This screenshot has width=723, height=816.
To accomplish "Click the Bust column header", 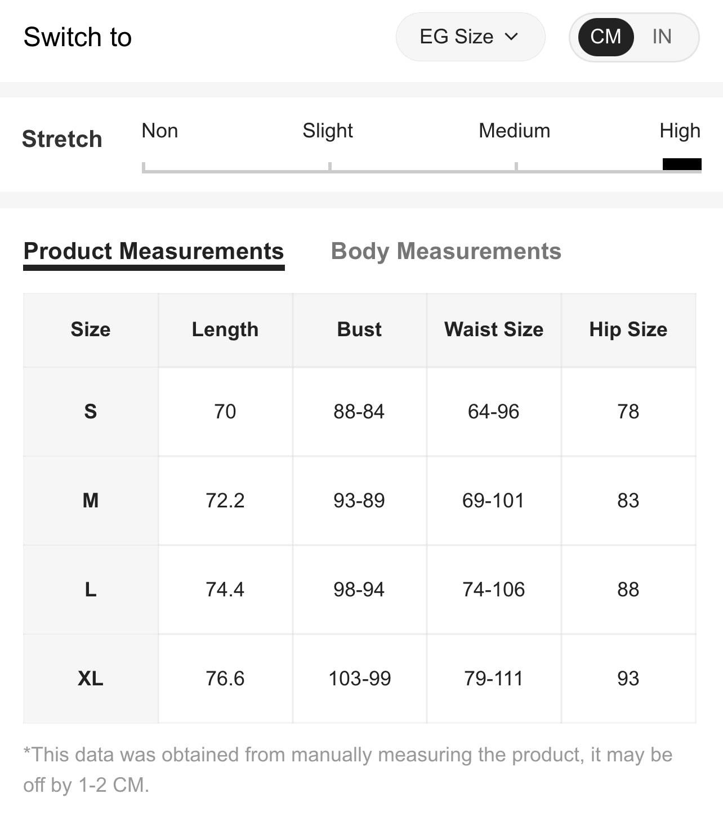I will [359, 329].
